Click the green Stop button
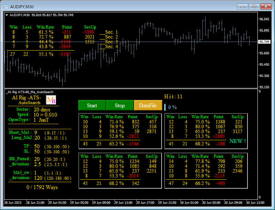 (x=120, y=106)
